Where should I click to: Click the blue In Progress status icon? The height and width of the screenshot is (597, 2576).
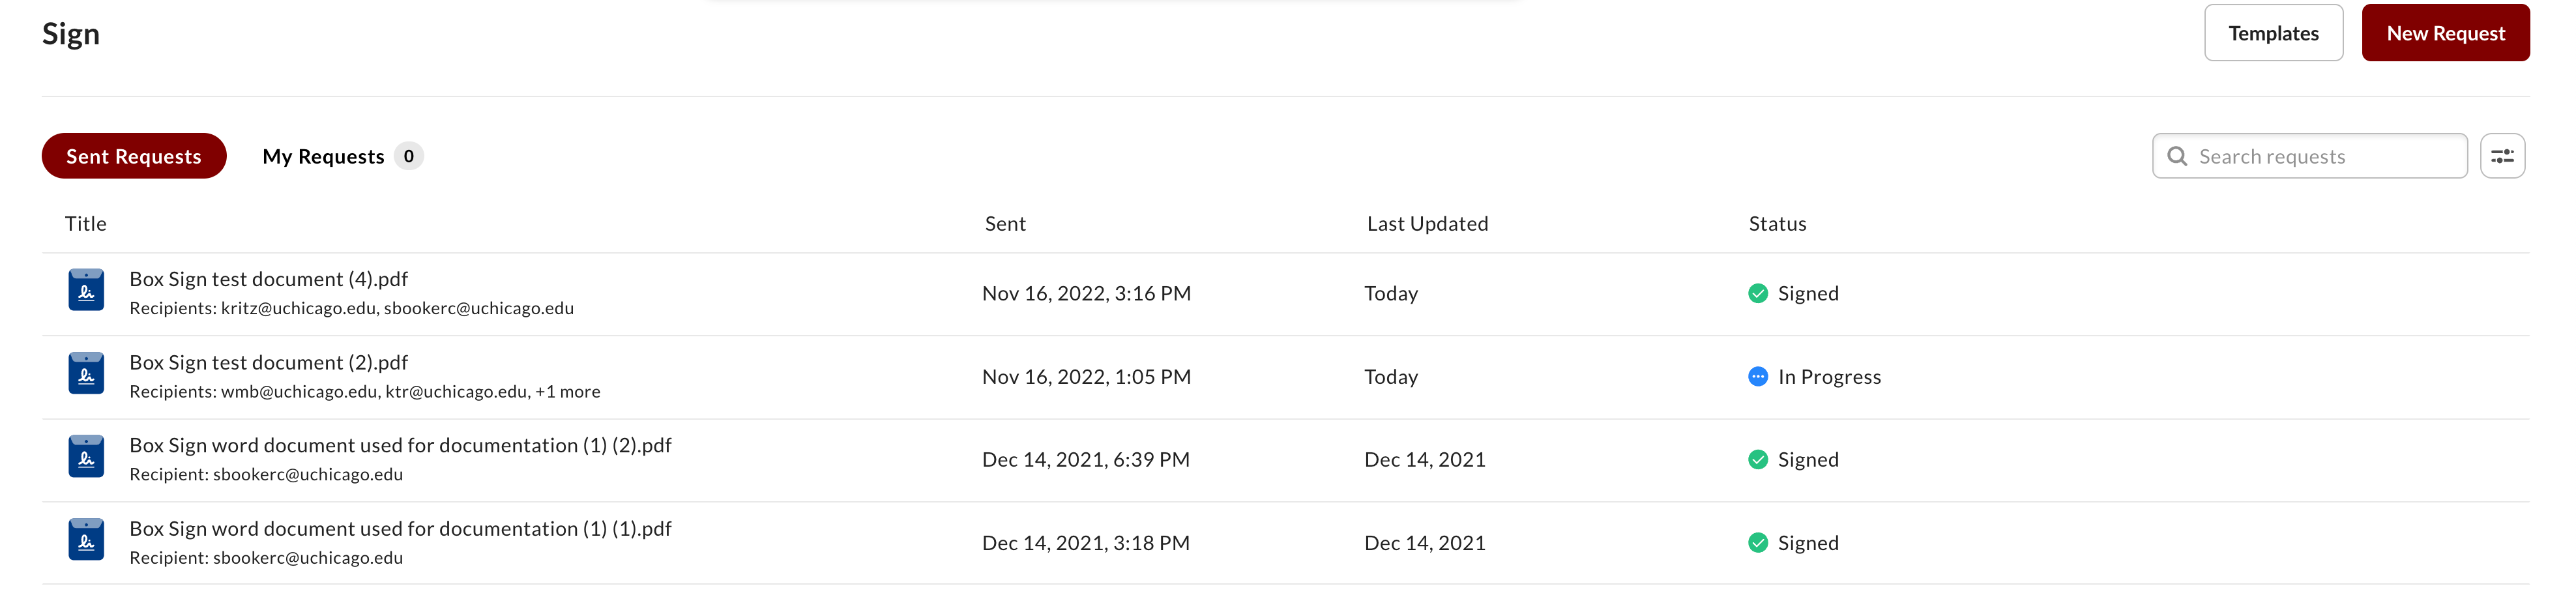pos(1758,377)
